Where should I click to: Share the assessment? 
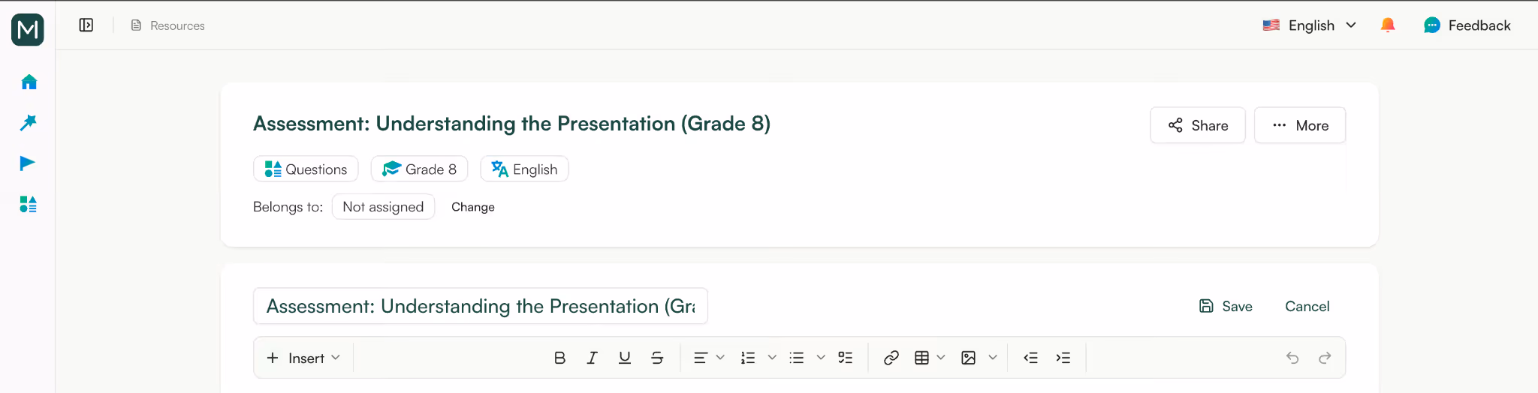pyautogui.click(x=1198, y=125)
